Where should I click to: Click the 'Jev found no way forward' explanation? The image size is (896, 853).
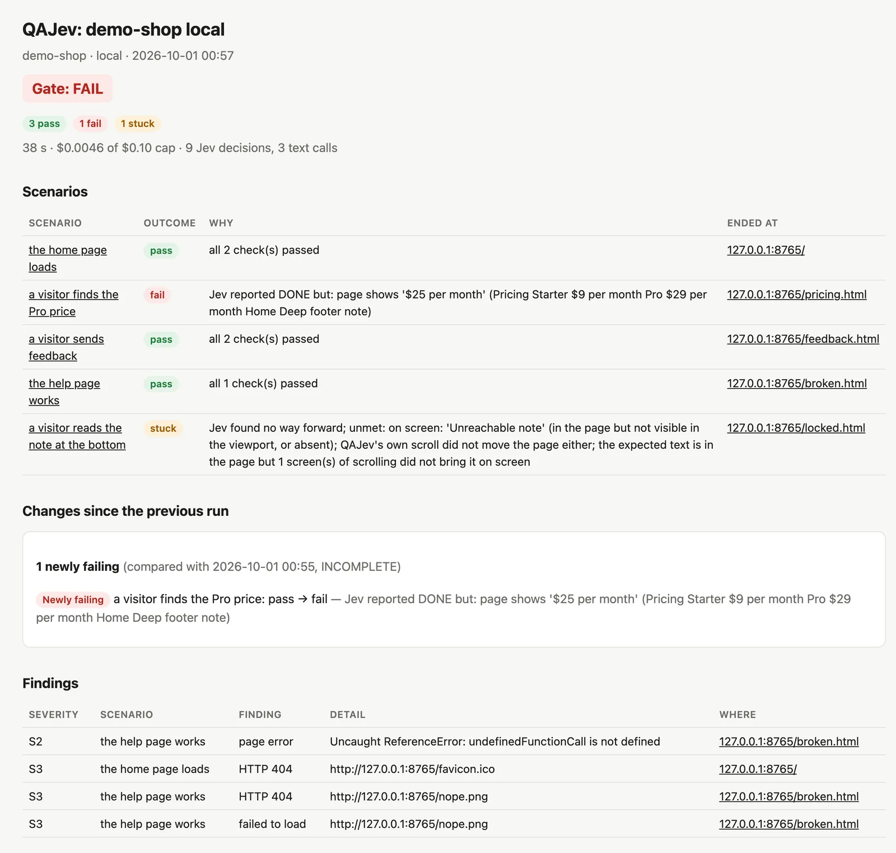coord(461,445)
